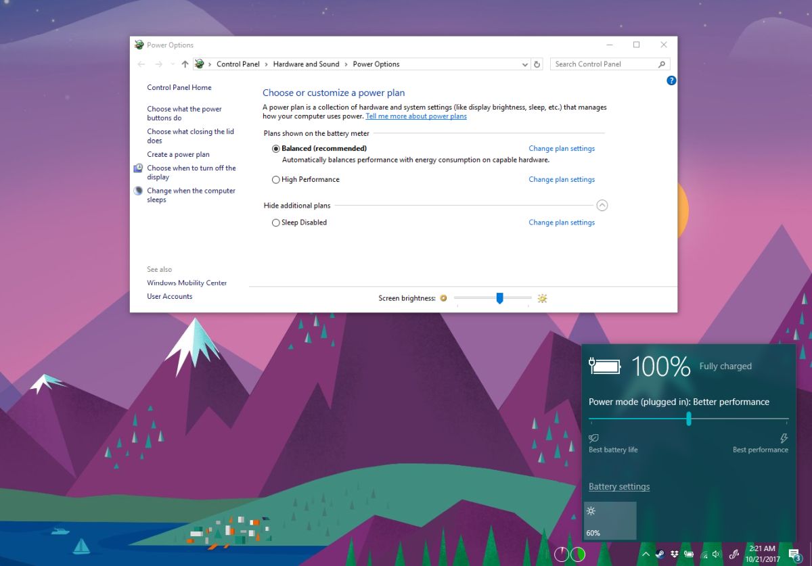This screenshot has height=566, width=812.
Task: Click the green pie gauge on the taskbar
Action: tap(578, 555)
